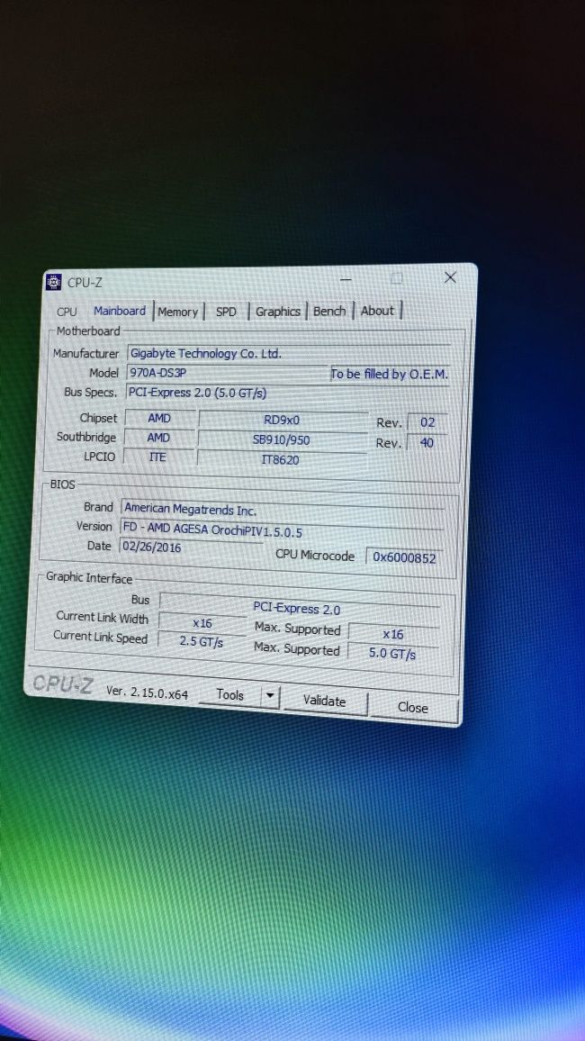Click the BIOS Version AGESA OrochiPI field
The image size is (585, 1041).
[282, 530]
